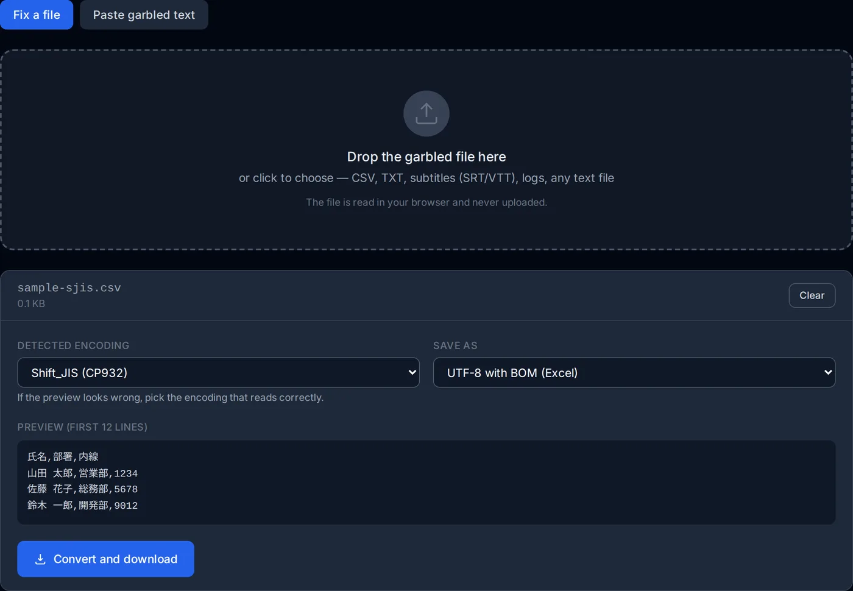Open the Shift_JIS (CP932) encoding dropdown
The image size is (853, 591).
(218, 373)
